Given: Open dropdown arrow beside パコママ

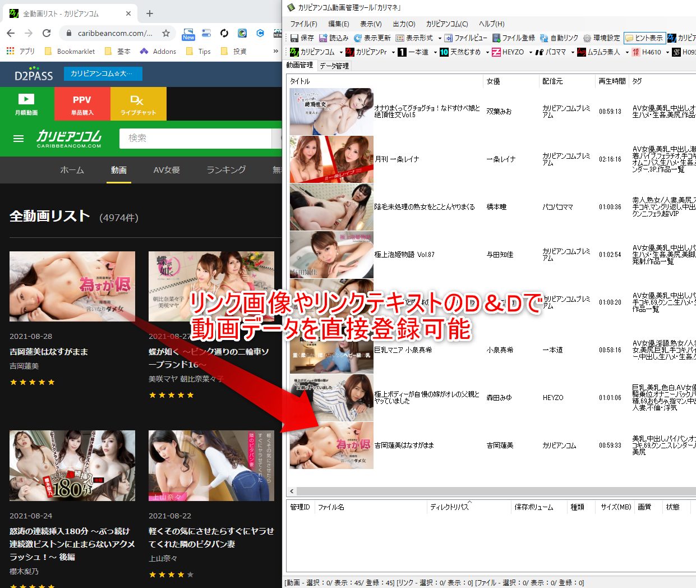Looking at the screenshot, I should pyautogui.click(x=573, y=52).
